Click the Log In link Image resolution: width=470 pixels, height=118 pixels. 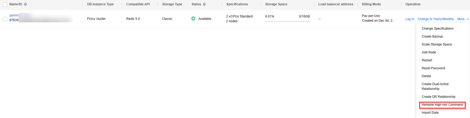[410, 19]
